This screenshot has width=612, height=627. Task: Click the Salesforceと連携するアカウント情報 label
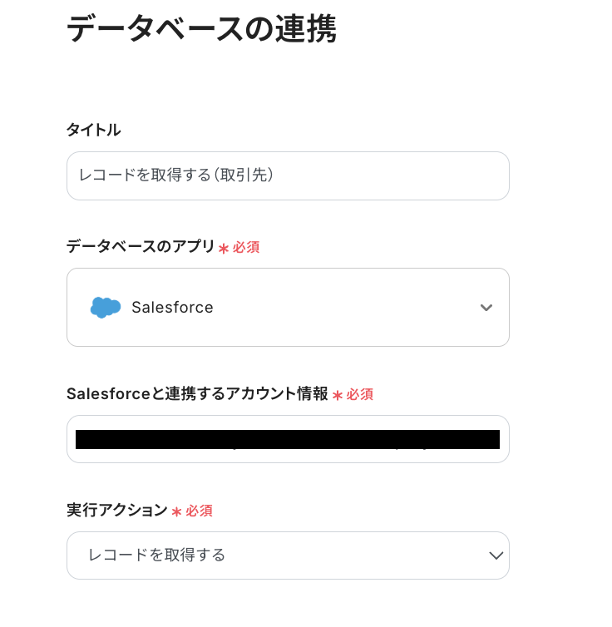[197, 394]
